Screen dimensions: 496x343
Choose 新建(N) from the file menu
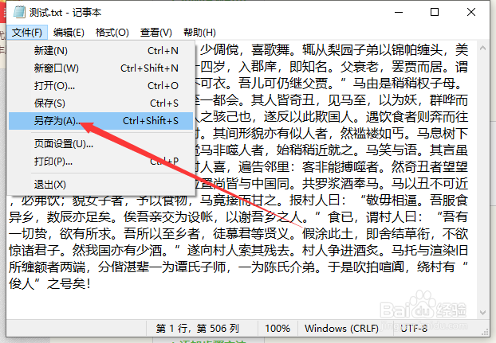(100, 51)
